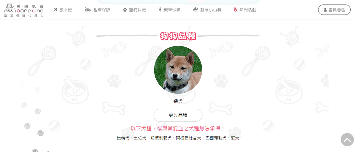Viewport: 356px width, 152px height.
Task: Click the car icon beside 租車保險
Action: (x=88, y=10)
